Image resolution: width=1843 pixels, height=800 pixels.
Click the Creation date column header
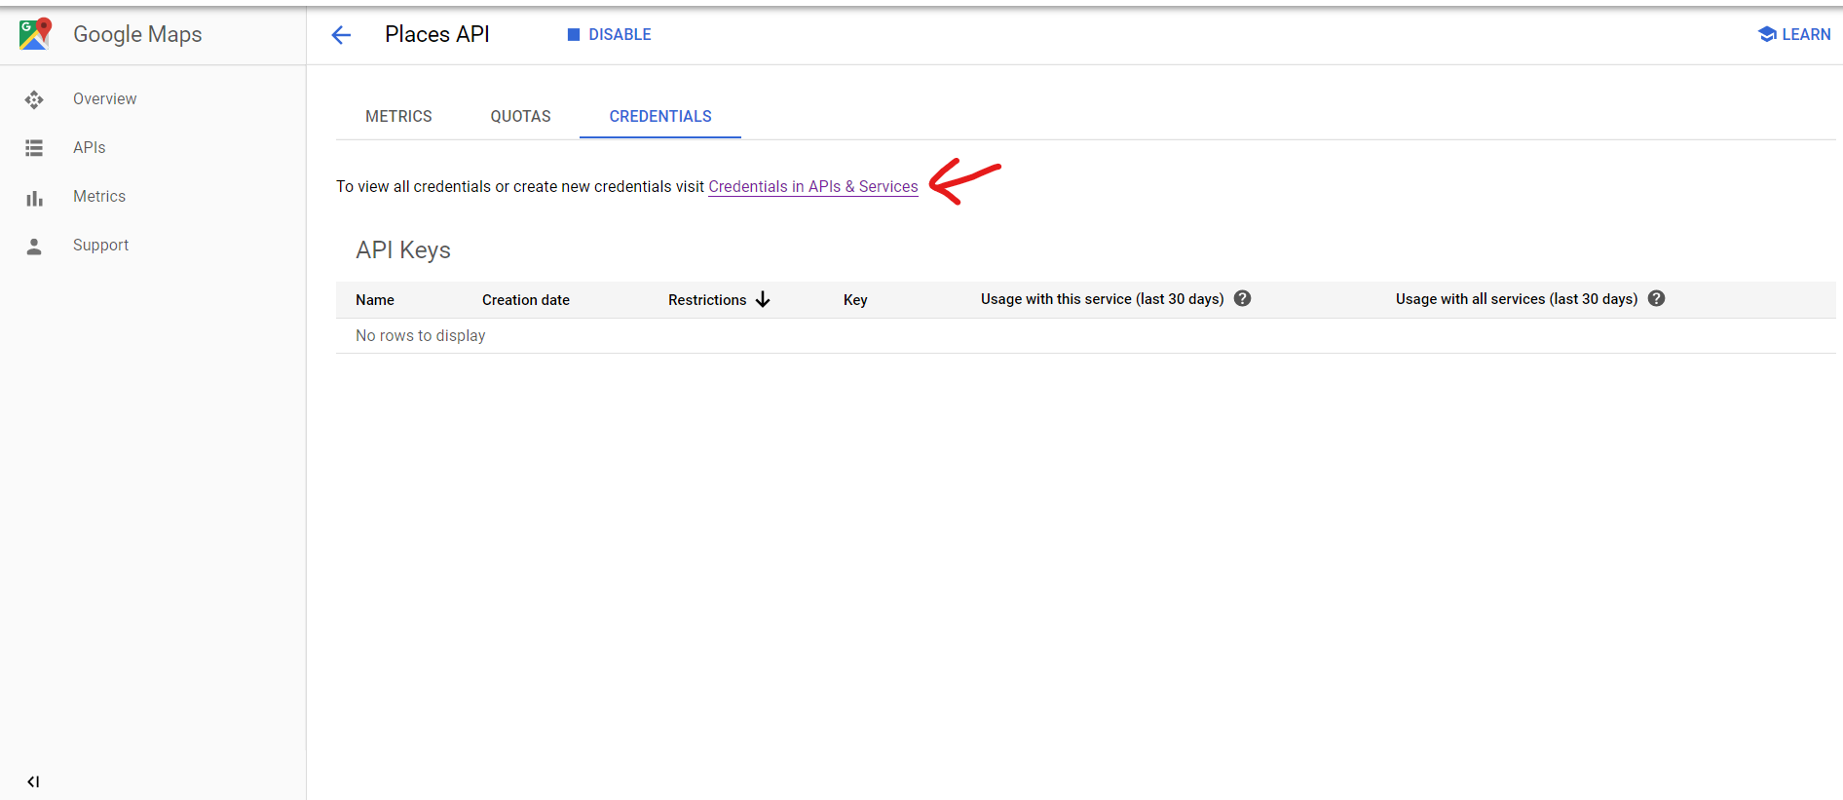[x=525, y=300]
